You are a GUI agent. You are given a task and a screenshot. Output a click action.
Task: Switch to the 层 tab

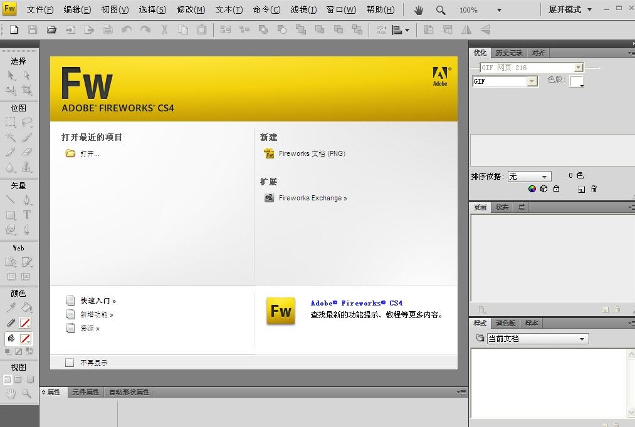[x=521, y=207]
